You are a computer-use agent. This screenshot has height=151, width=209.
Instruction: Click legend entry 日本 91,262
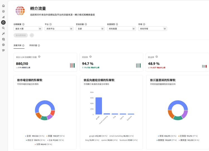coord(55,140)
